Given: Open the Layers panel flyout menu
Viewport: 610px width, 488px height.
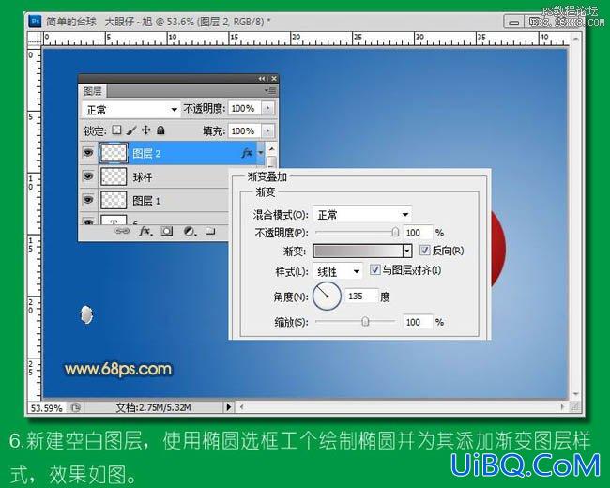Looking at the screenshot, I should 270,91.
